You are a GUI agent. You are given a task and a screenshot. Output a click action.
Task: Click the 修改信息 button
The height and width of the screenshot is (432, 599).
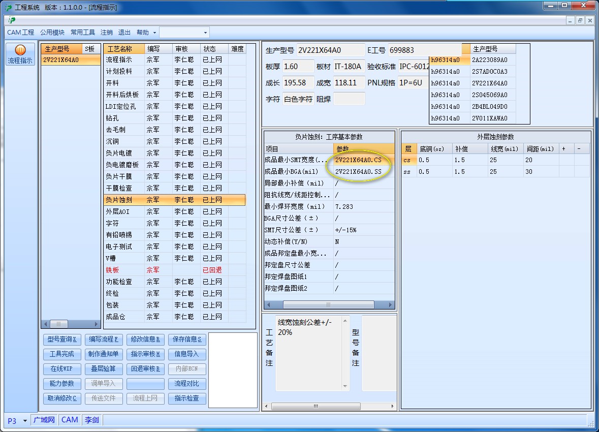point(145,339)
